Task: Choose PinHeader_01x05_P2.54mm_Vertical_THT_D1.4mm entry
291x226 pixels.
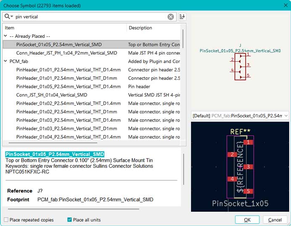Action: coord(68,86)
